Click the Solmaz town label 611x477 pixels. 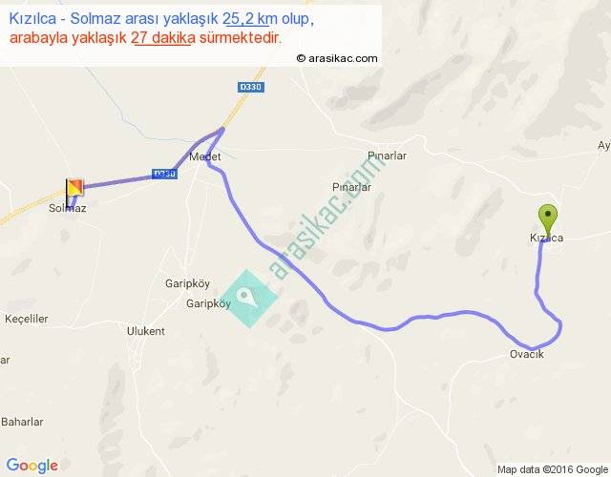[68, 208]
